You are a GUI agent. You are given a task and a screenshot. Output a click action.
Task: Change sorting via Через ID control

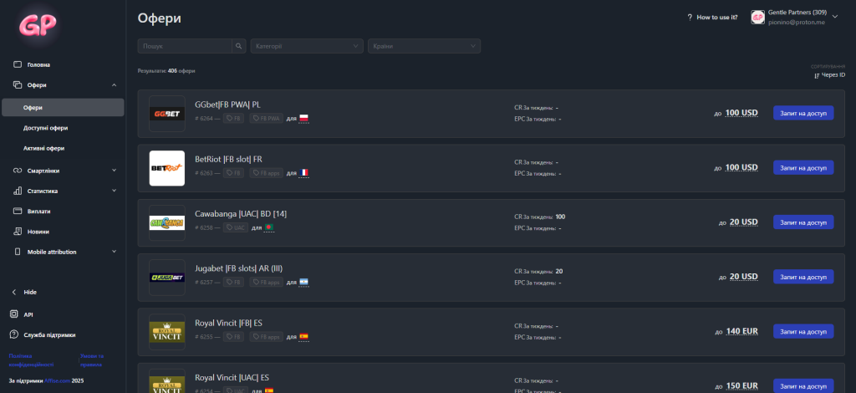[x=827, y=75]
